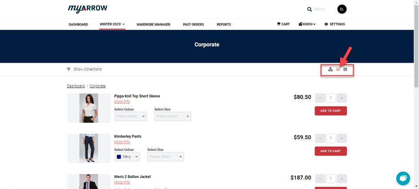
Task: Open the live chat bubble
Action: 403,179
